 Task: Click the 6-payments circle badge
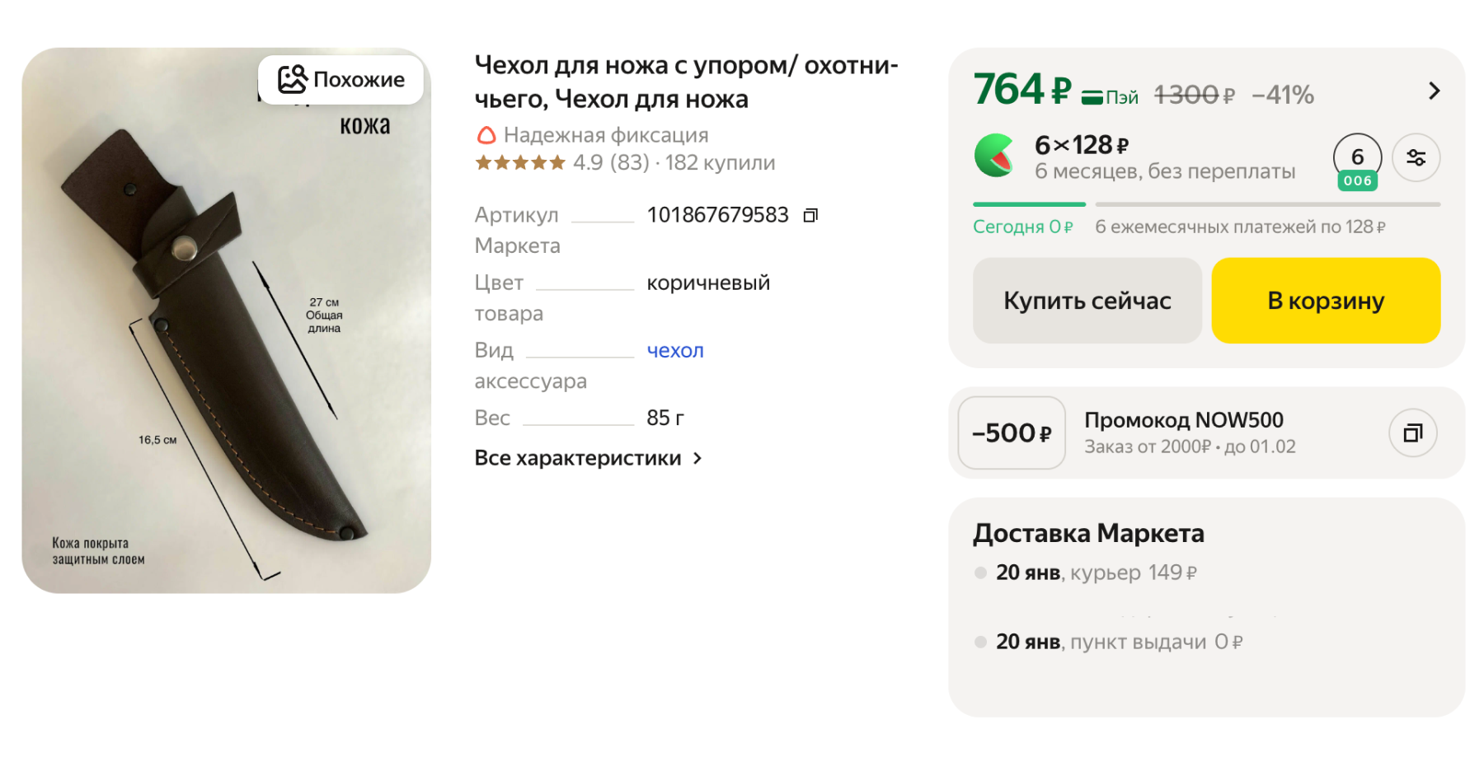coord(1356,158)
